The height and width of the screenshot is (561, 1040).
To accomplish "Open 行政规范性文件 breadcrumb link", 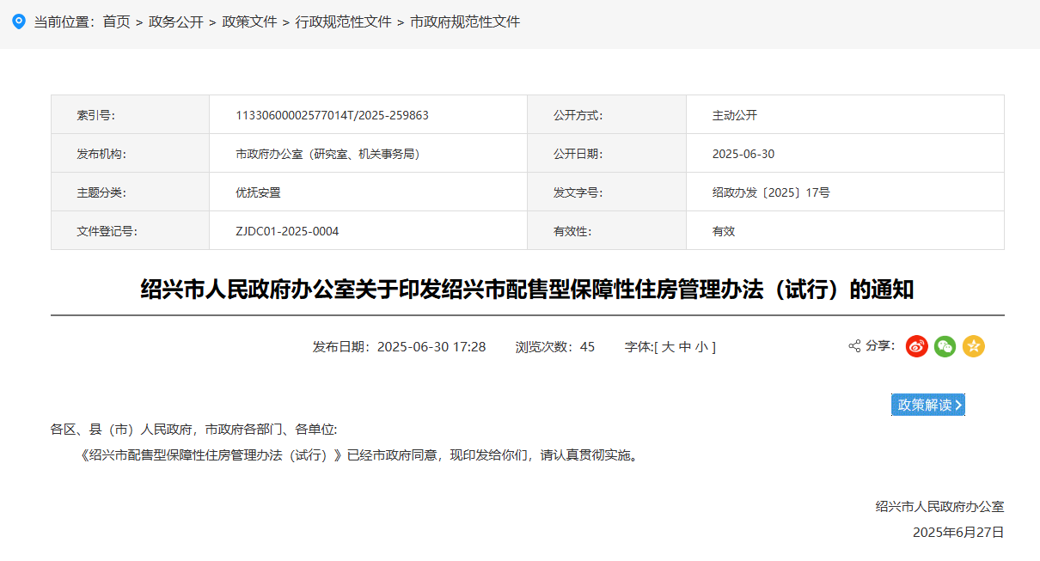I will click(x=344, y=21).
